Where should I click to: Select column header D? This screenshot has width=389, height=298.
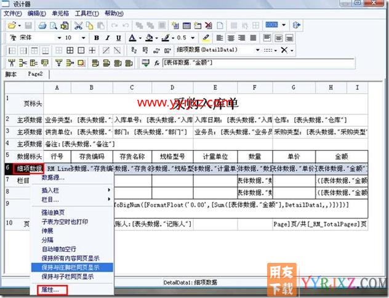pos(172,87)
